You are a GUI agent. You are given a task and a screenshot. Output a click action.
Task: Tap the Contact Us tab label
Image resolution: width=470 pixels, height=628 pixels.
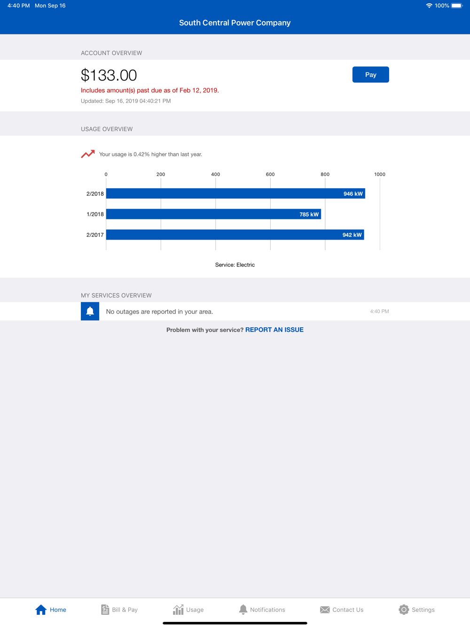[x=348, y=610]
